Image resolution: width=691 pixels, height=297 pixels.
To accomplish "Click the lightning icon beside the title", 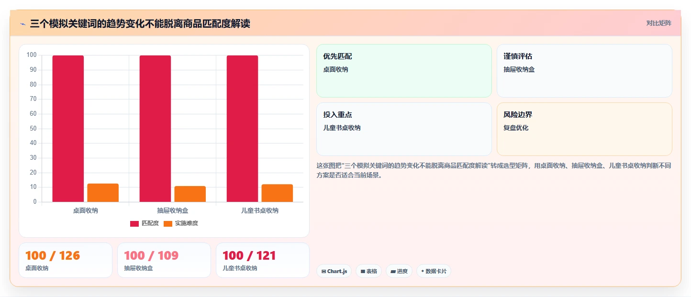I will (x=22, y=24).
